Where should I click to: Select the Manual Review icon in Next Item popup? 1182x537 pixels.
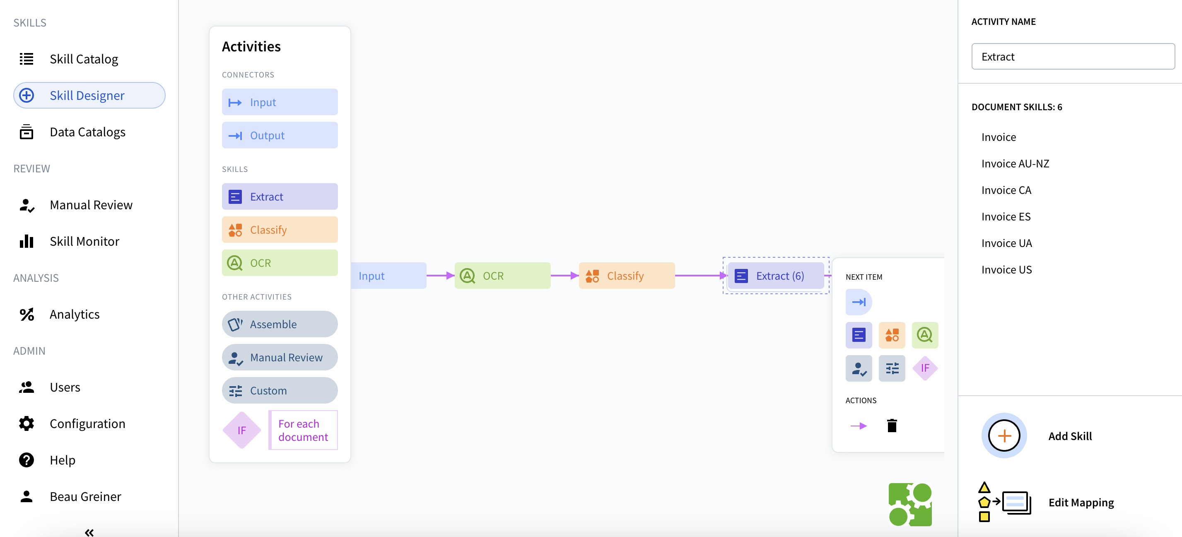pyautogui.click(x=858, y=368)
